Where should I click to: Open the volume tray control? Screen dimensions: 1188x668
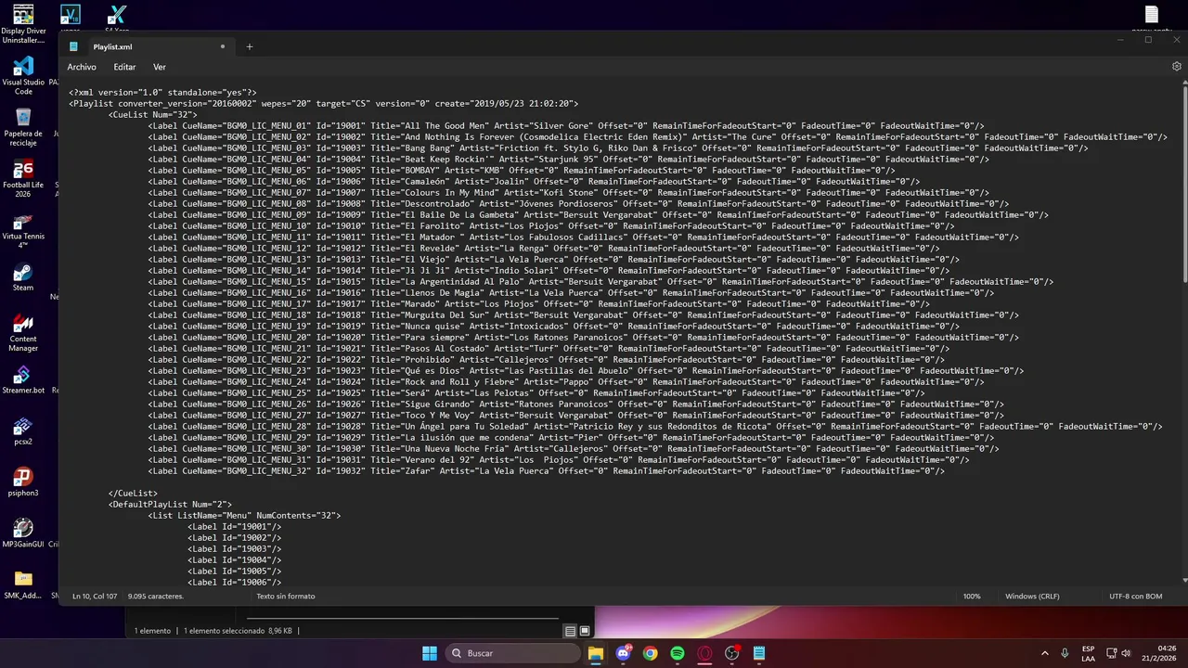click(x=1127, y=653)
